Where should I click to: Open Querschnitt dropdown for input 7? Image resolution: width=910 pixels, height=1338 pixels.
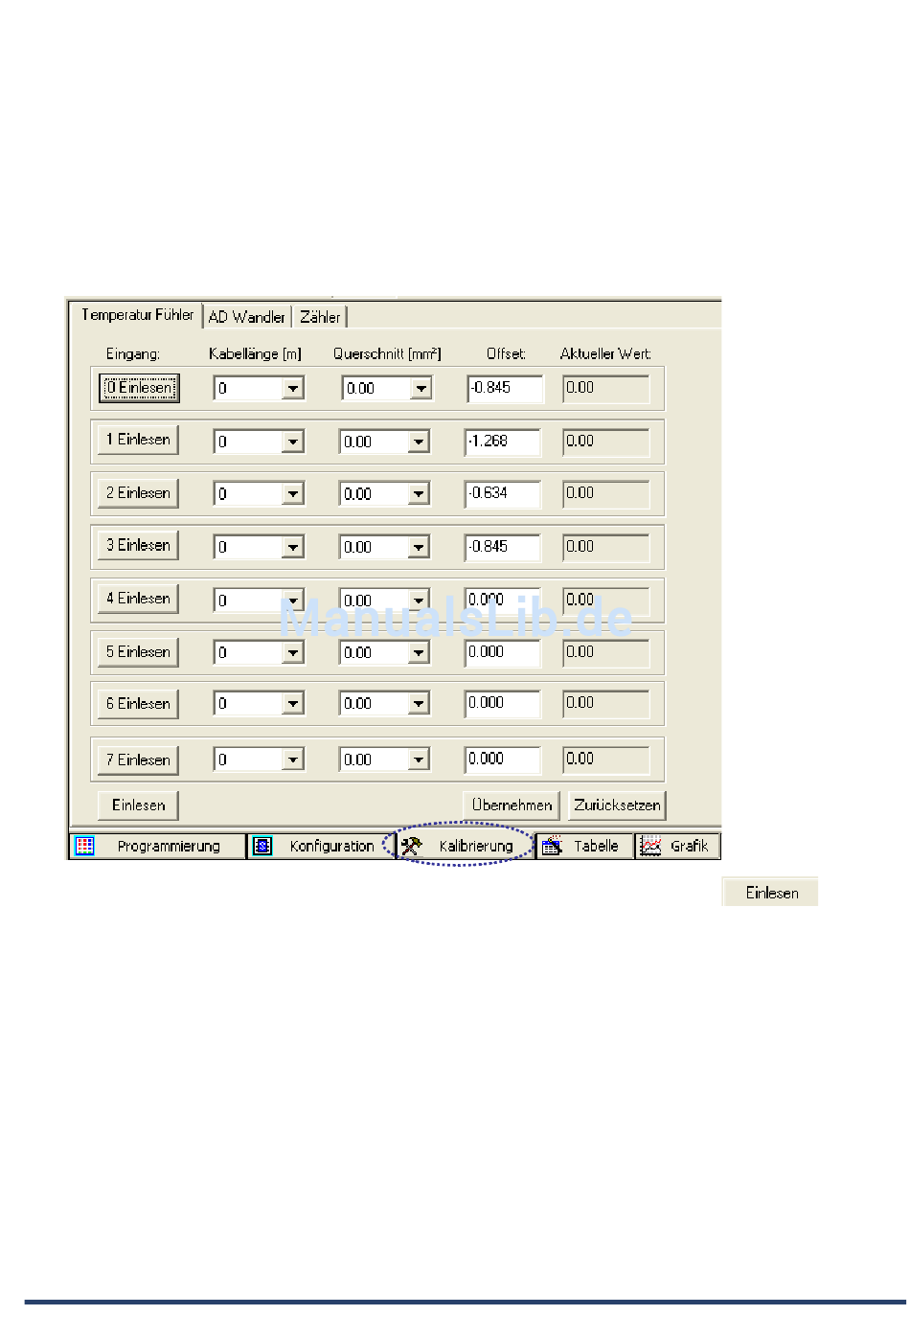click(x=419, y=760)
